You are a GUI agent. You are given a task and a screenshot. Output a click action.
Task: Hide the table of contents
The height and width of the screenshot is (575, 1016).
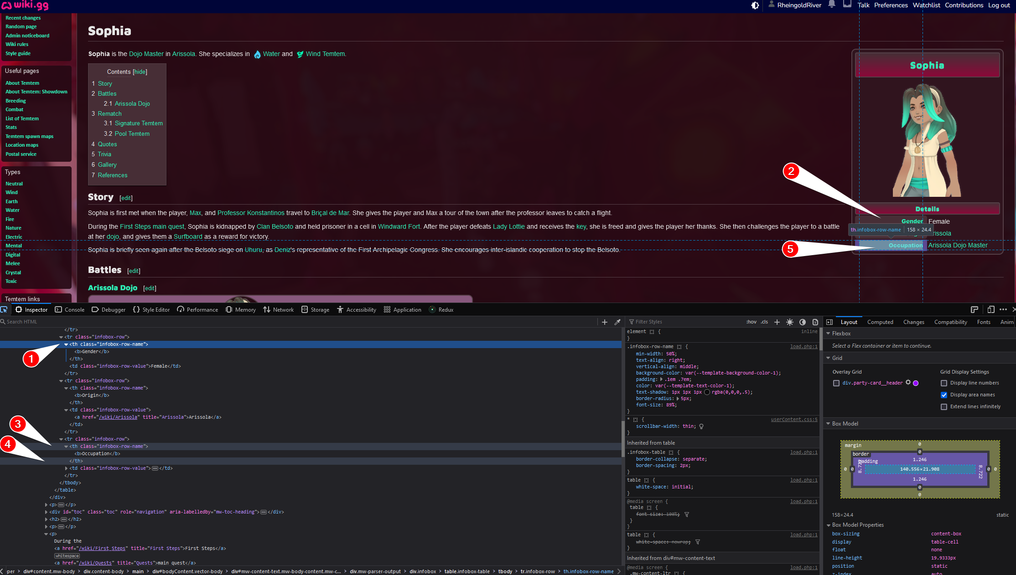tap(140, 72)
